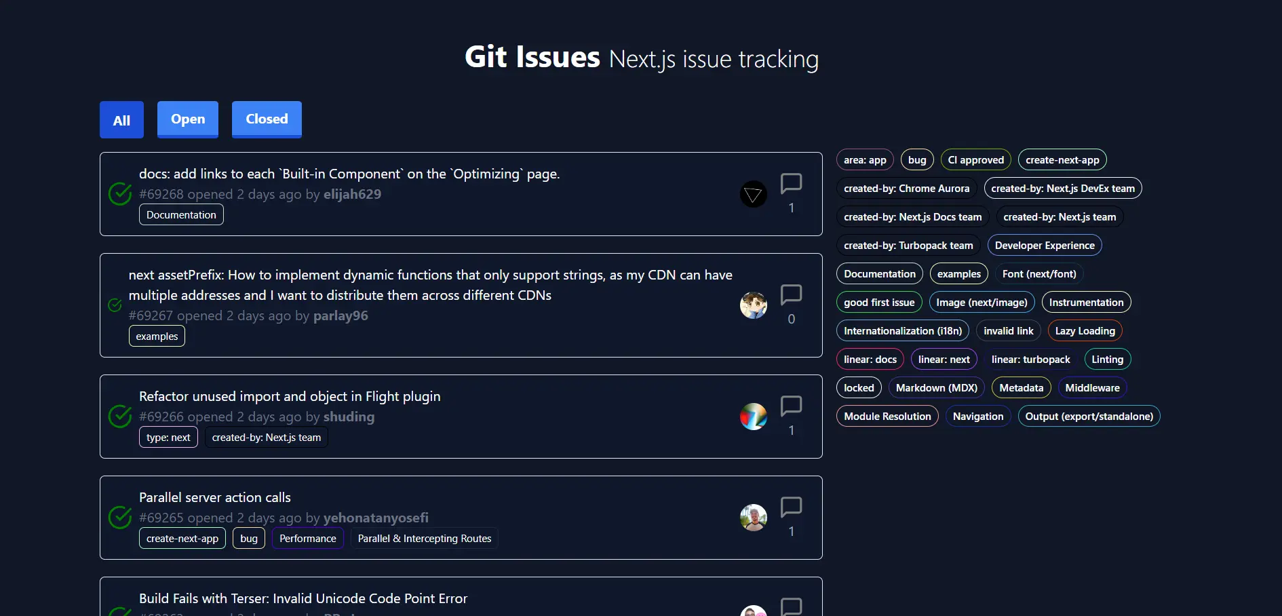Screen dimensions: 1282x616
Task: Click author name yehonatanyosefi
Action: tap(376, 518)
